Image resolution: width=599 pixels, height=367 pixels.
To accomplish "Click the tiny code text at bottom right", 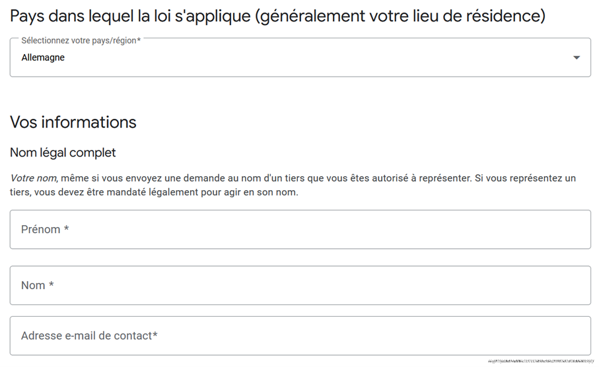I will coord(540,362).
